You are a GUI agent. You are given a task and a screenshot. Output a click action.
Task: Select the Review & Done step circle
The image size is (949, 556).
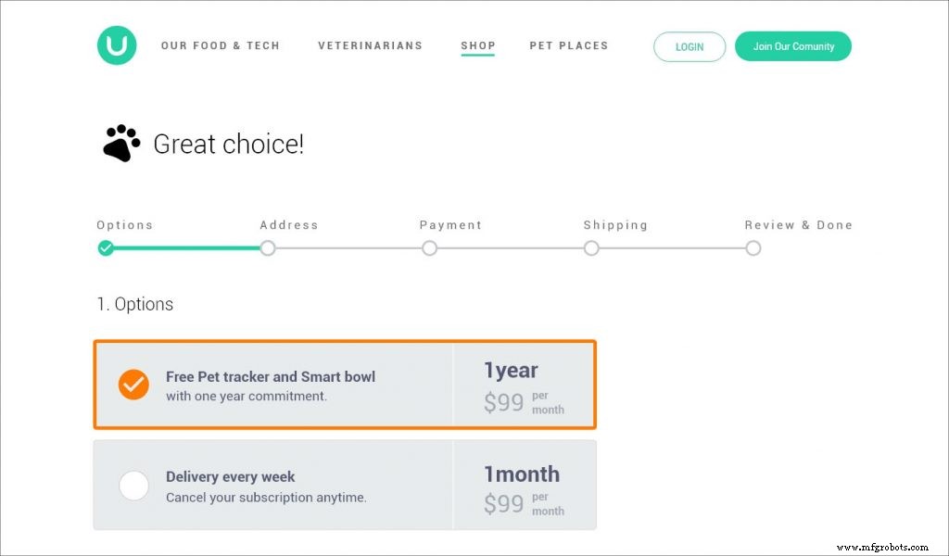click(x=753, y=248)
